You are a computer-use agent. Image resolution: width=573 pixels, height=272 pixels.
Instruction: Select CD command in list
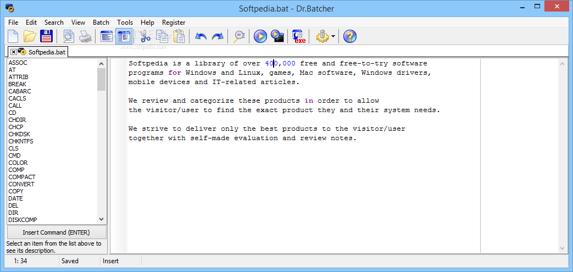[52, 113]
